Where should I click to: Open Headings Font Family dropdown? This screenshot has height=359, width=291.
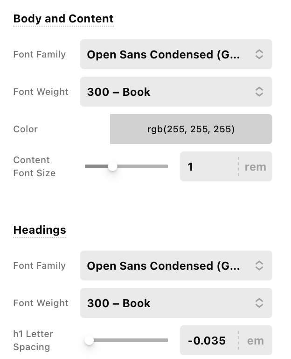pos(168,266)
